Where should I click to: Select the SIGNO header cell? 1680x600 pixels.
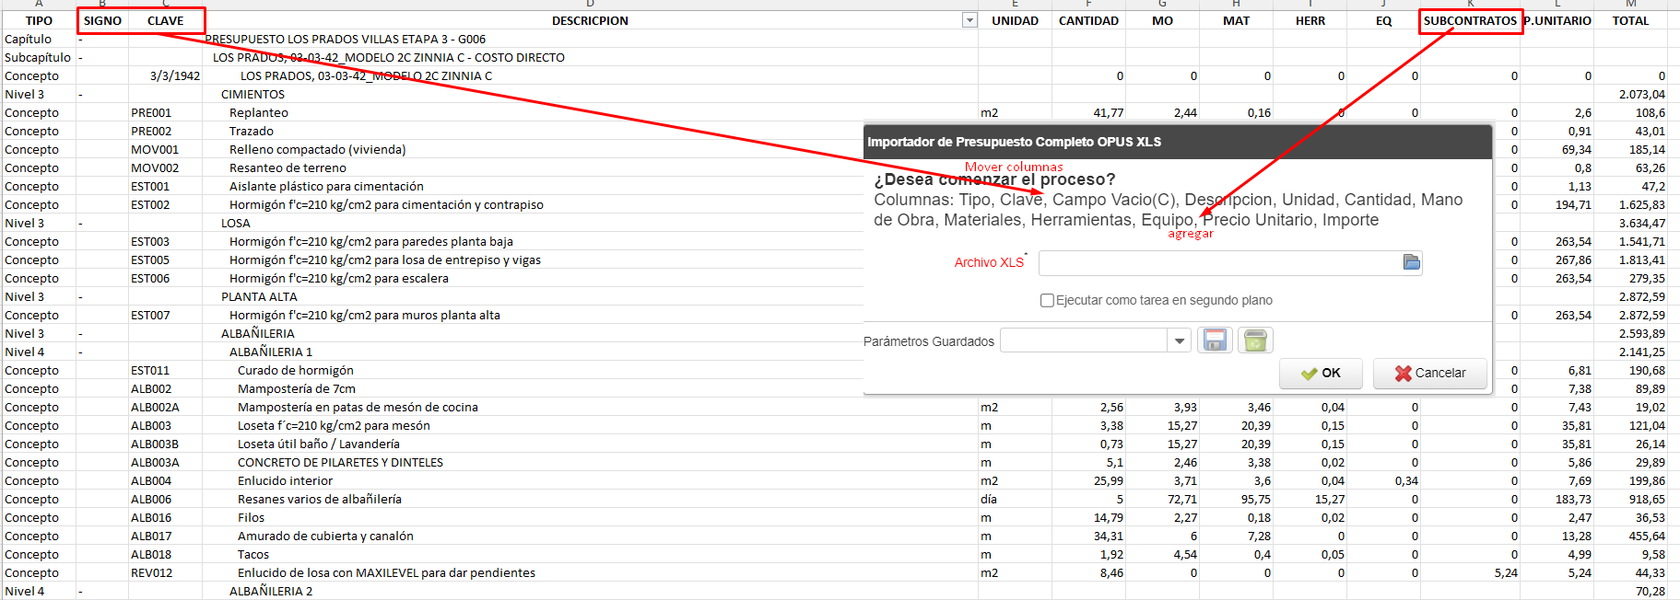coord(102,20)
